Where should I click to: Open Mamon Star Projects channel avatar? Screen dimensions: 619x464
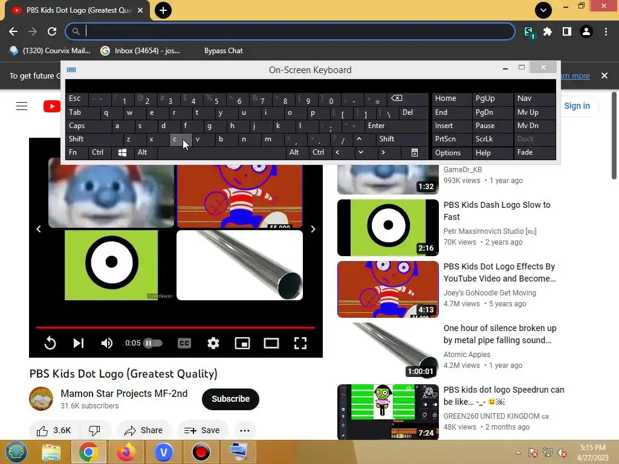41,399
